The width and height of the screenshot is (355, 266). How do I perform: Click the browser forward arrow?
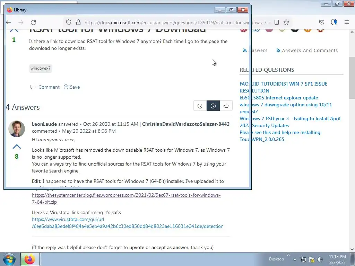coord(21,23)
